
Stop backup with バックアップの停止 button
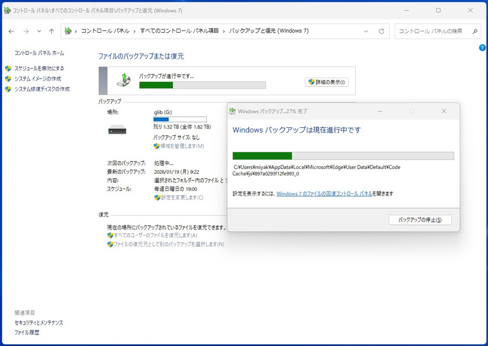[x=420, y=220]
